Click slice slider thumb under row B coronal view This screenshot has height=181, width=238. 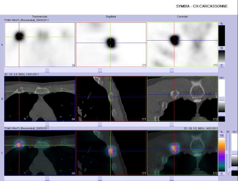tap(172, 124)
